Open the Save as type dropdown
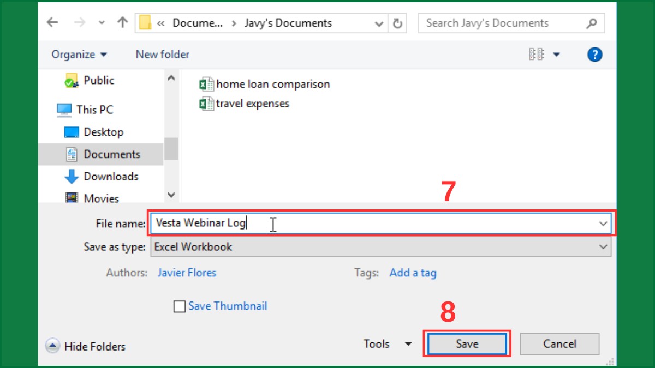The image size is (655, 368). coord(603,246)
